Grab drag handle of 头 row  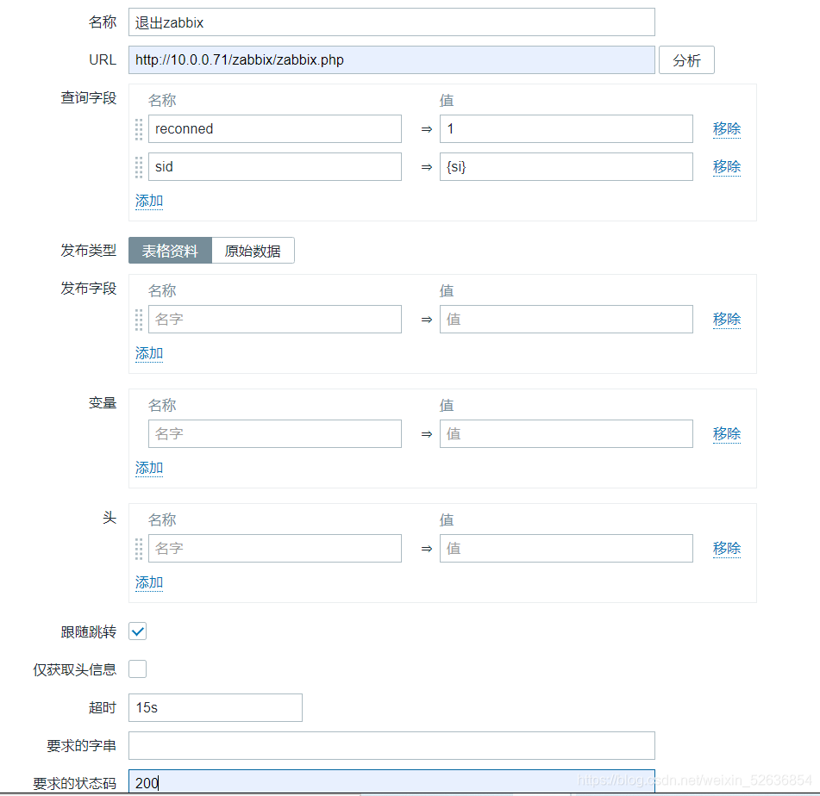(x=139, y=548)
